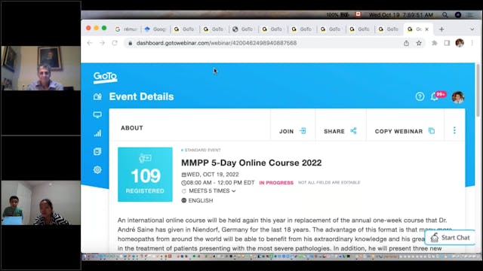Open the Chrome three-dot menu

[472, 44]
